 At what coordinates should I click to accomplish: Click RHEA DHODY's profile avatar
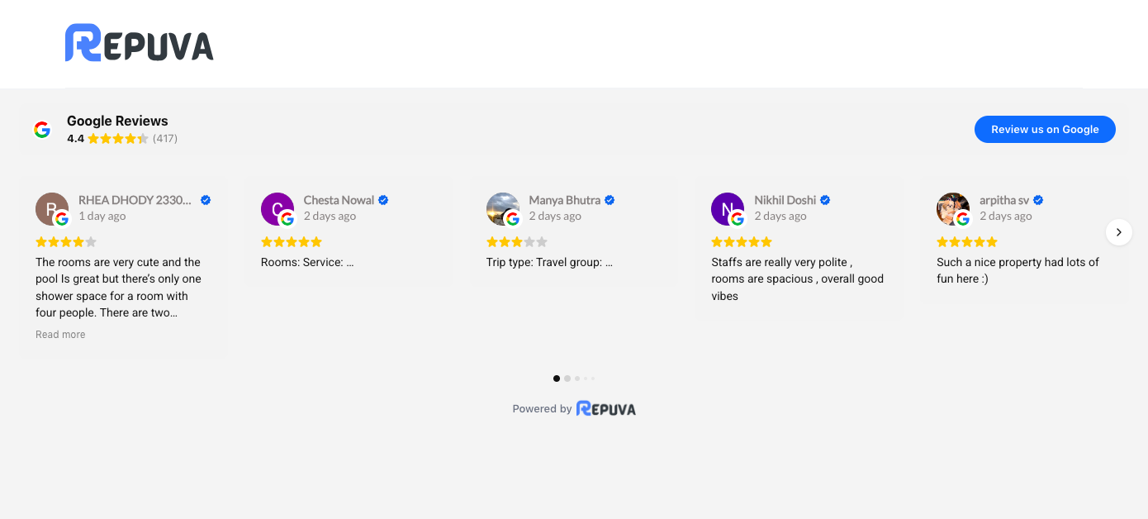pos(51,209)
